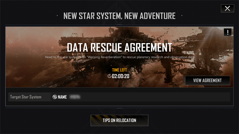Screen dimensions: 239x134
Task: Click the Data Rescue Agreement banner title
Action: click(x=119, y=47)
